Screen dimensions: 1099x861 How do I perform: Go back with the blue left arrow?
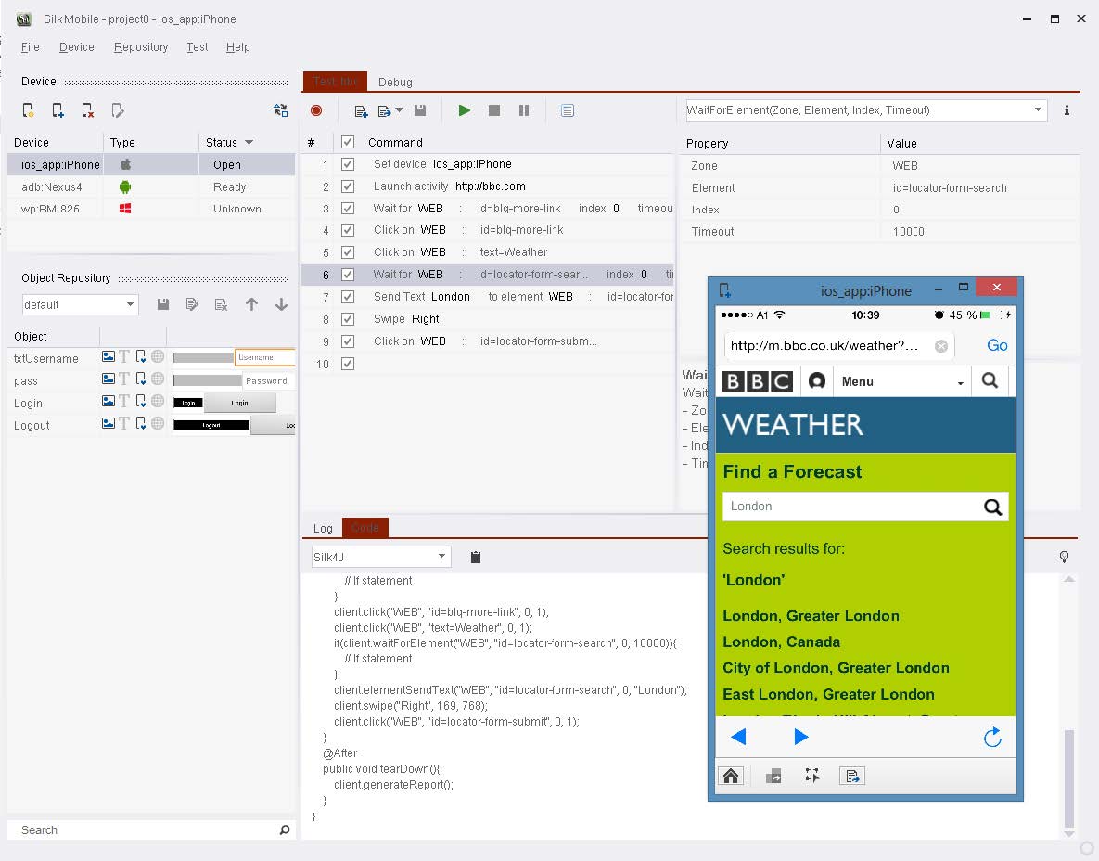pyautogui.click(x=738, y=736)
